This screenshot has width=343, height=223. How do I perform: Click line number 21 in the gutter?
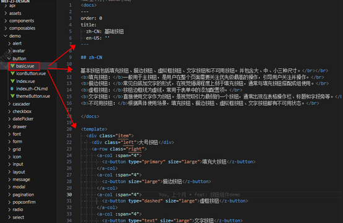coord(69,136)
